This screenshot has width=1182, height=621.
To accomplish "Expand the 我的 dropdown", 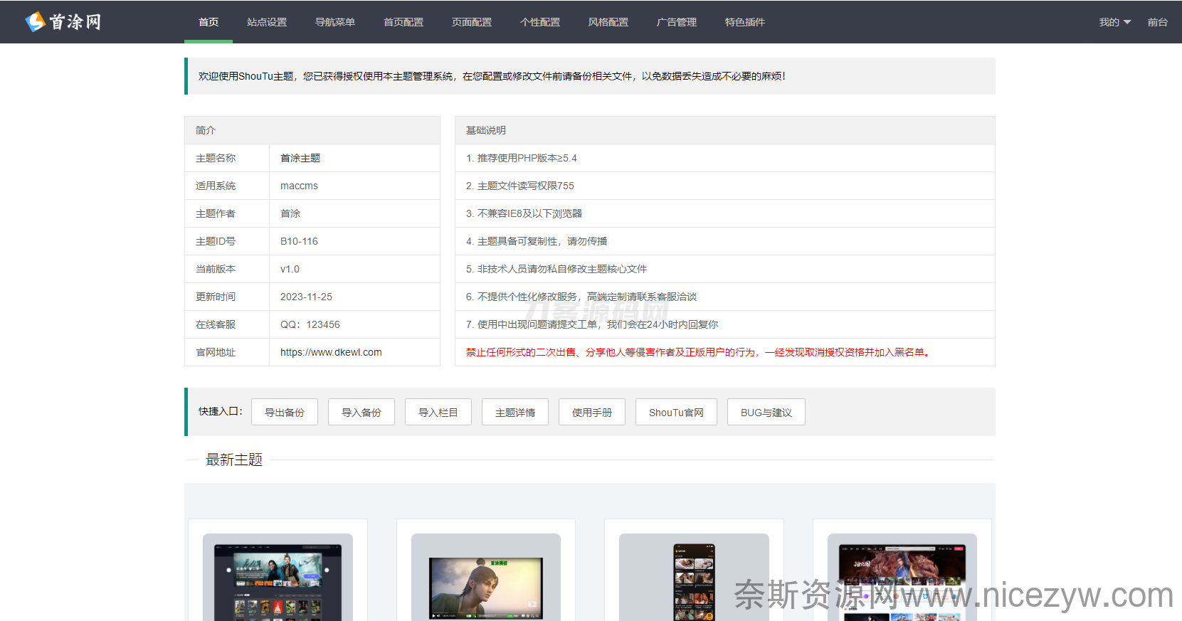I will (1114, 22).
